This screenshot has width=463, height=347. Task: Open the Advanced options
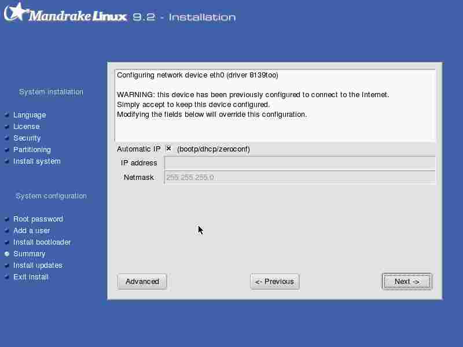(142, 282)
